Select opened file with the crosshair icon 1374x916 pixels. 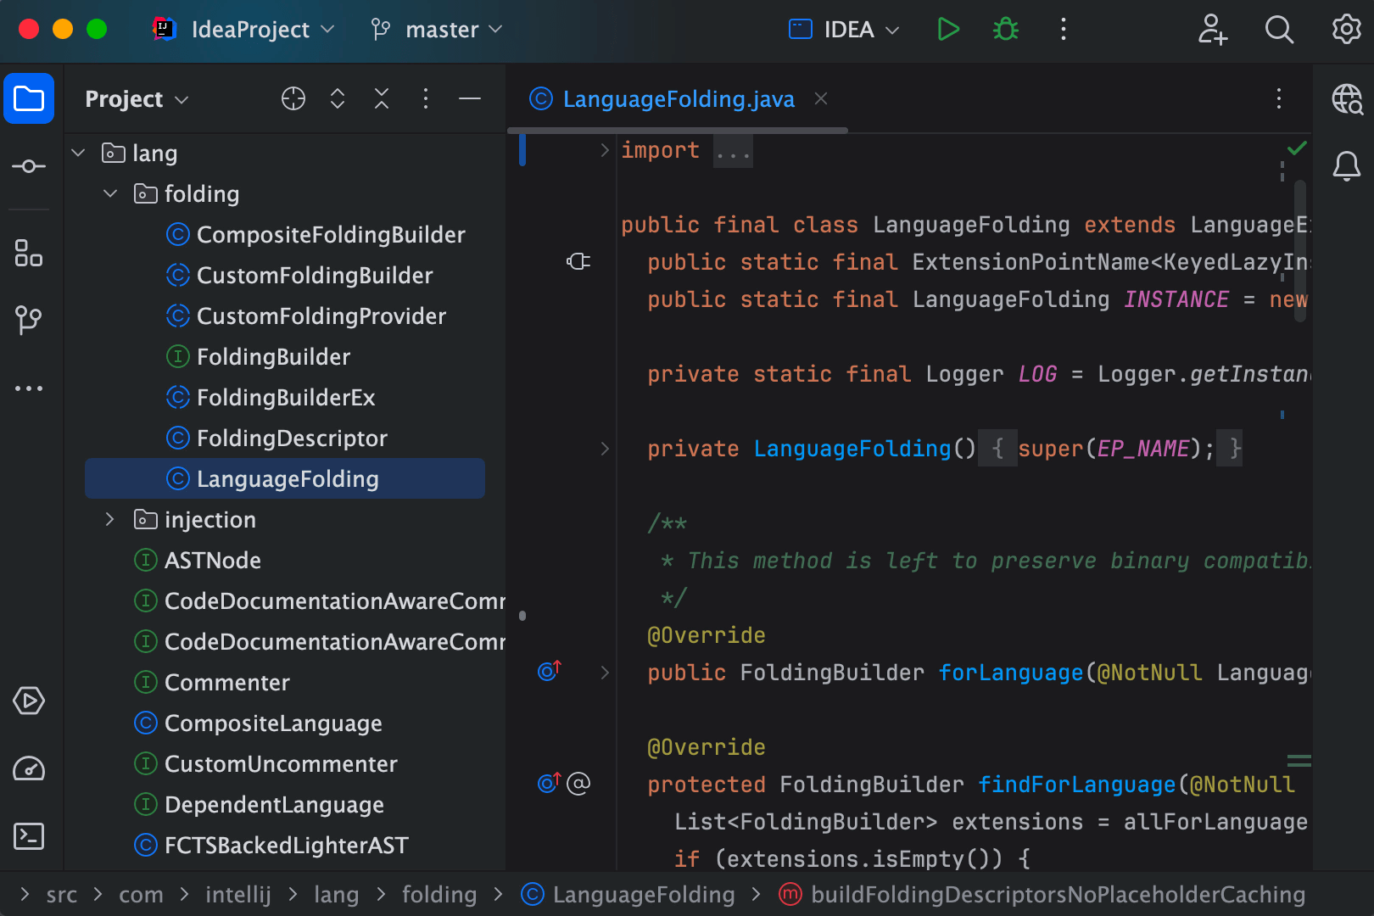click(x=293, y=98)
